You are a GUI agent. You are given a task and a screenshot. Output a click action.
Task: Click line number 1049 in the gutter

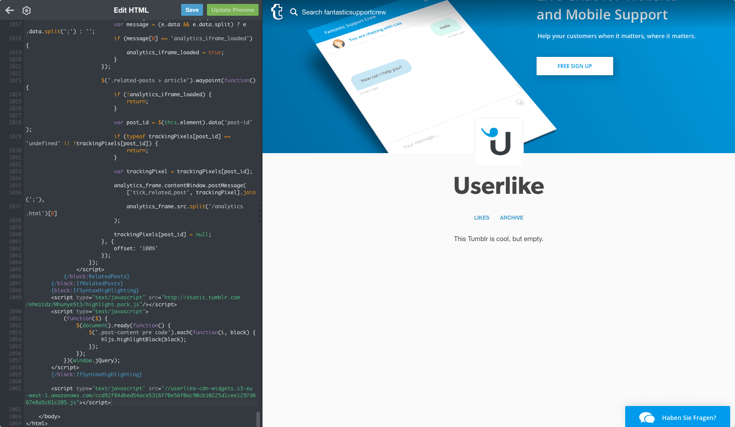coord(15,297)
